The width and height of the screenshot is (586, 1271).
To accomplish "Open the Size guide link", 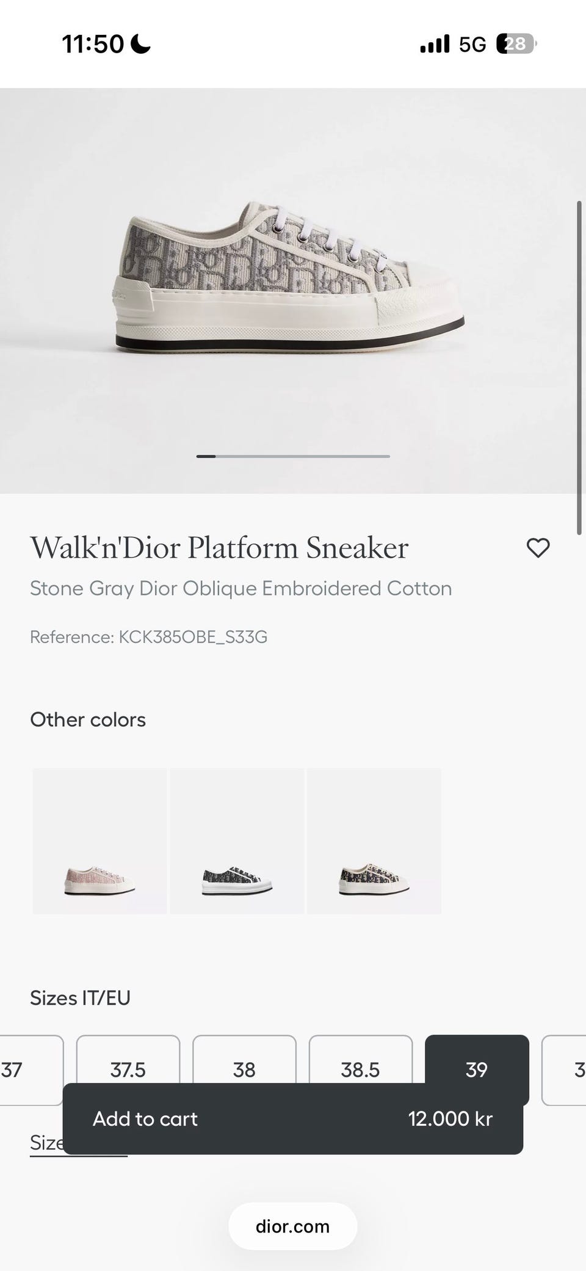I will (46, 1143).
